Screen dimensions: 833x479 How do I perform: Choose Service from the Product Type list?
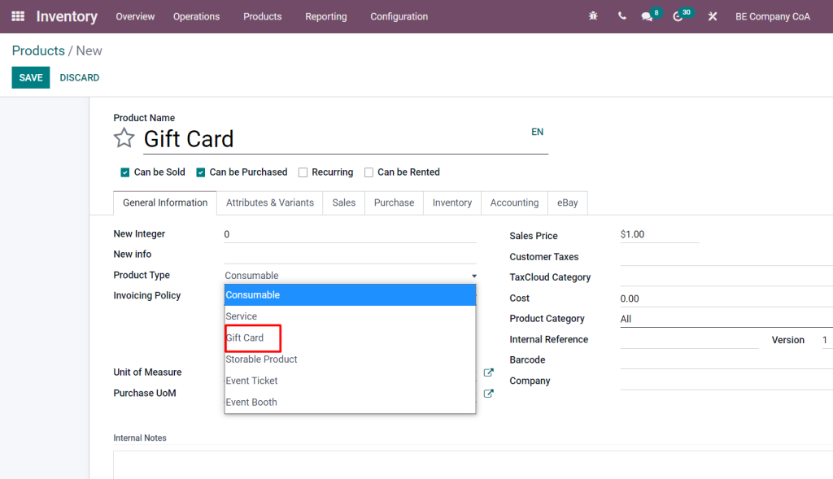pyautogui.click(x=241, y=316)
